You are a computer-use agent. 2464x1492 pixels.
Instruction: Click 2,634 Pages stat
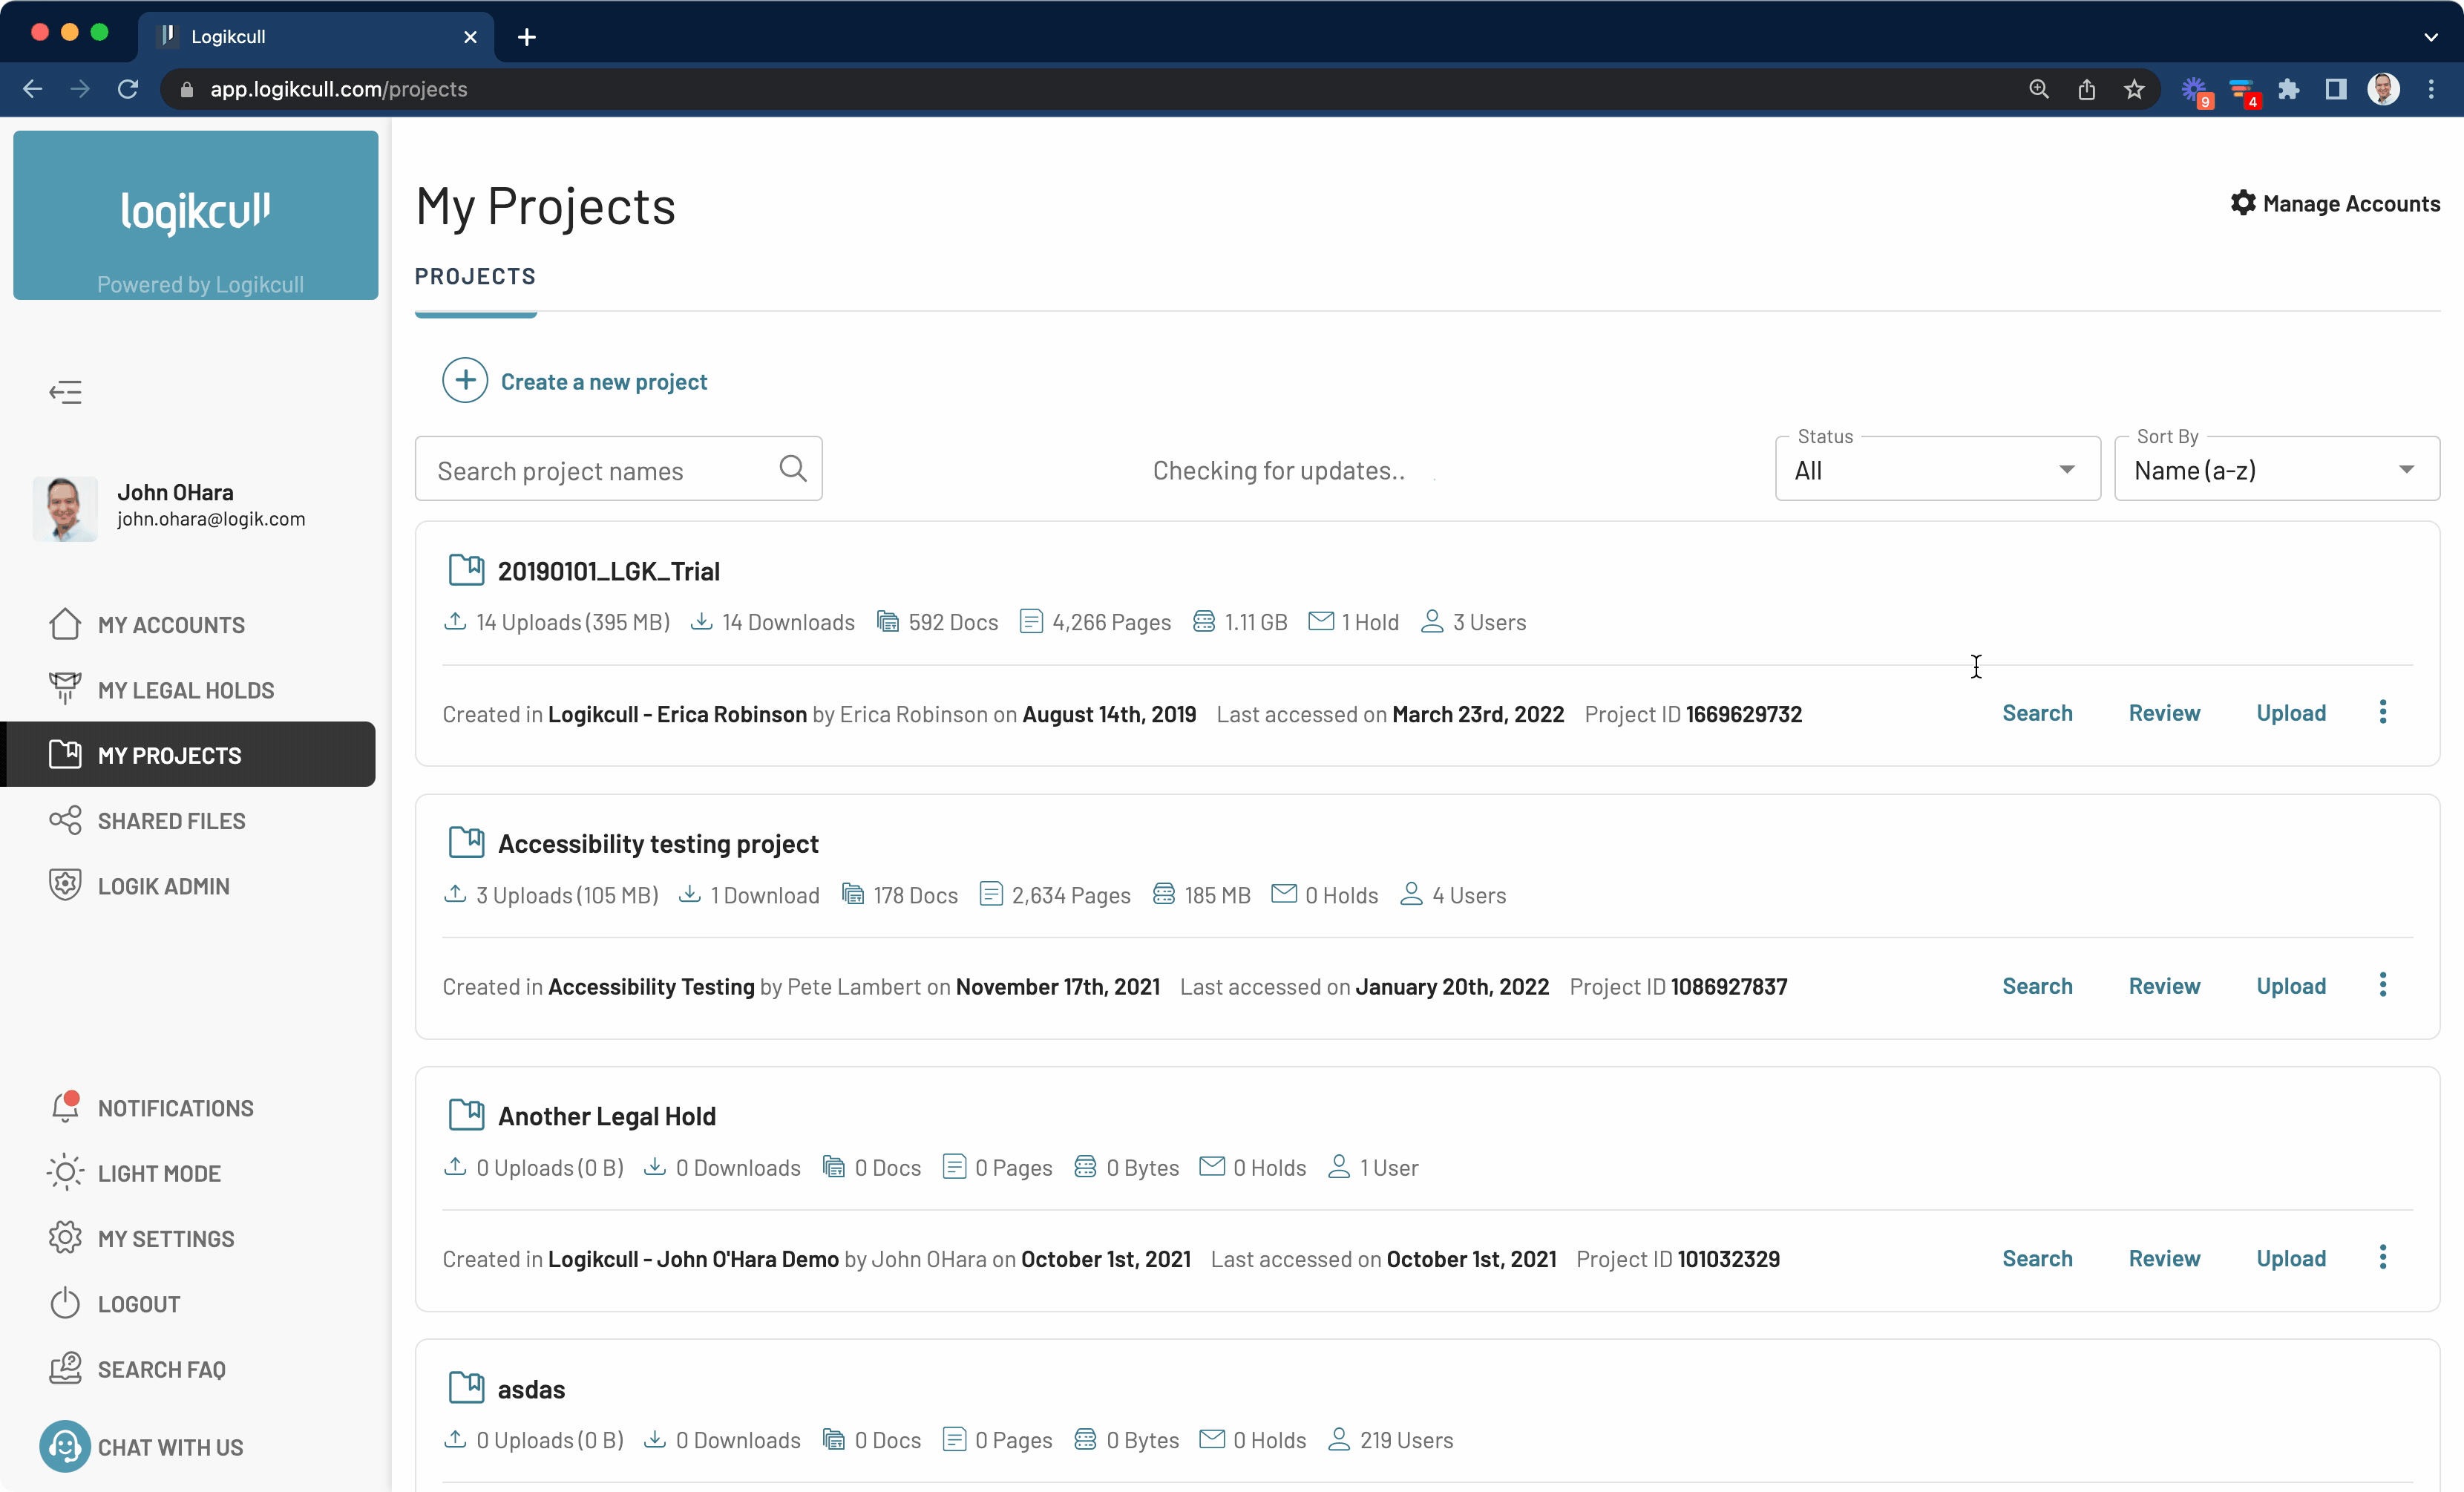[x=1055, y=895]
